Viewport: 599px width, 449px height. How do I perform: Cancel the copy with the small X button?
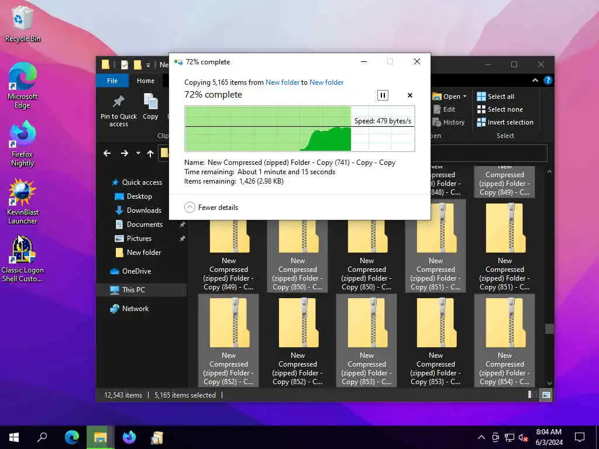[x=410, y=95]
